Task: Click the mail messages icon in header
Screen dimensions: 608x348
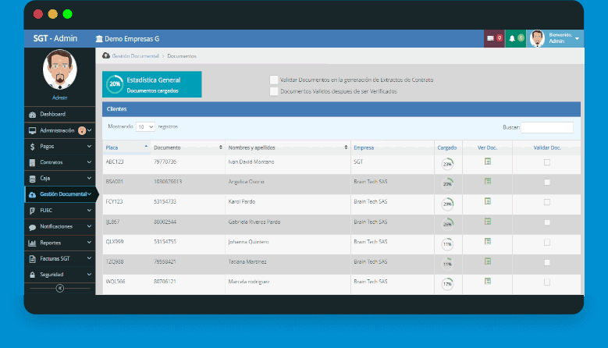Action: coord(491,38)
